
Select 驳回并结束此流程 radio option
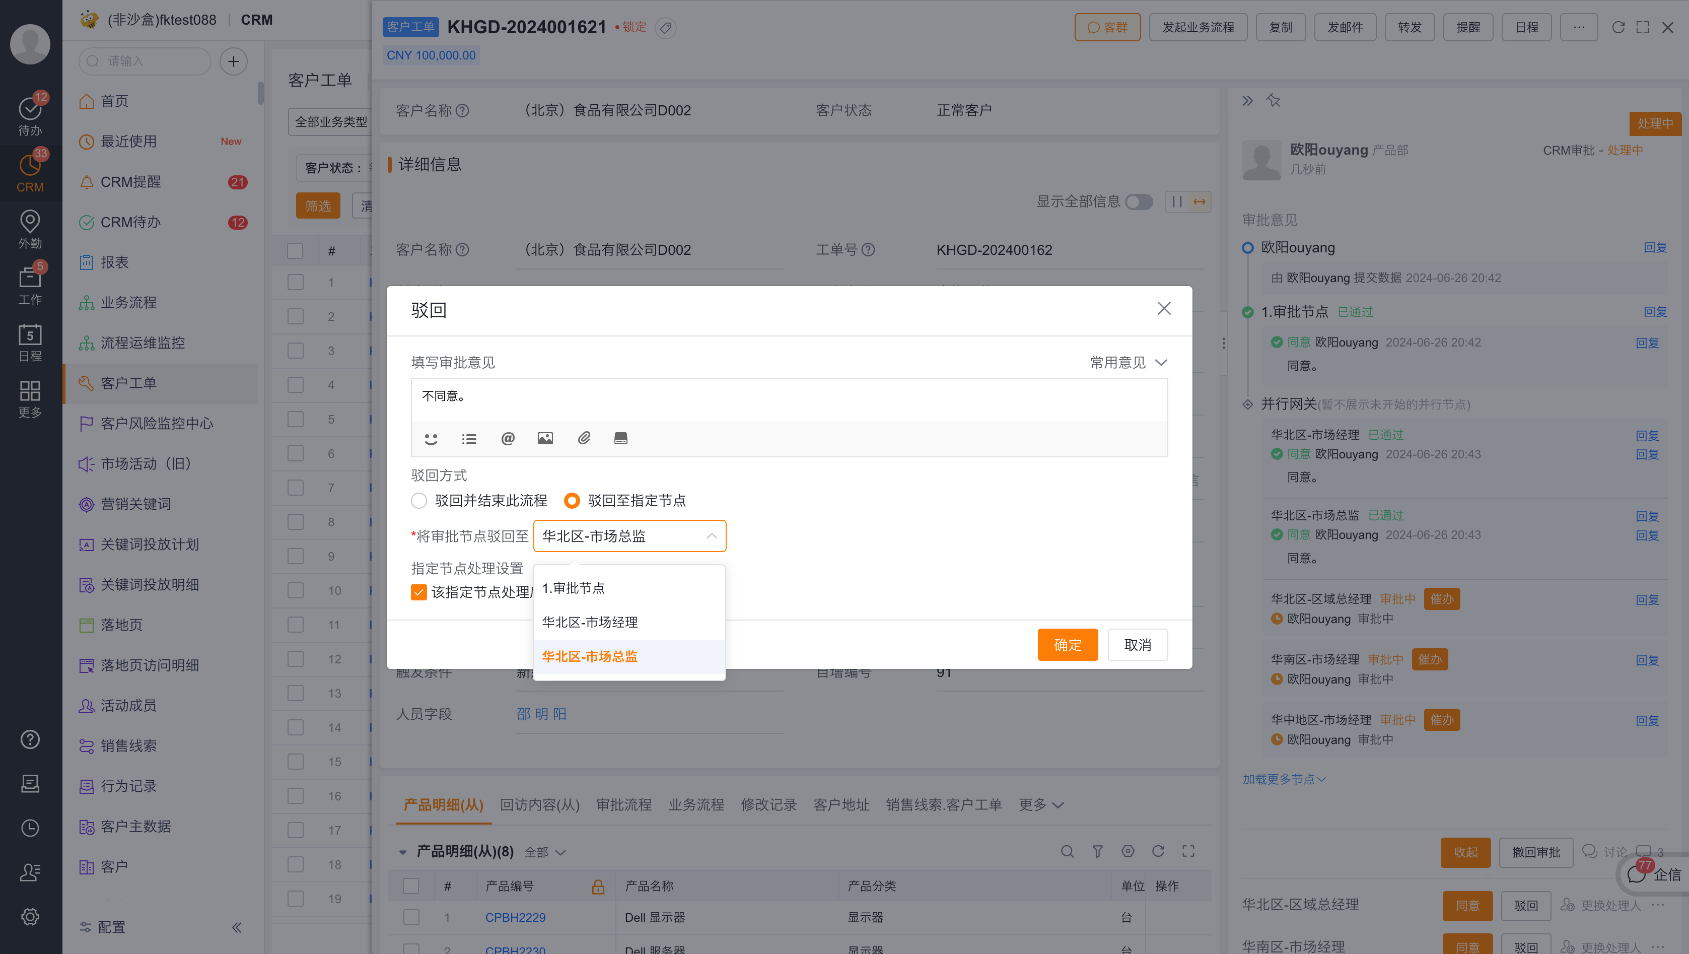(x=419, y=501)
